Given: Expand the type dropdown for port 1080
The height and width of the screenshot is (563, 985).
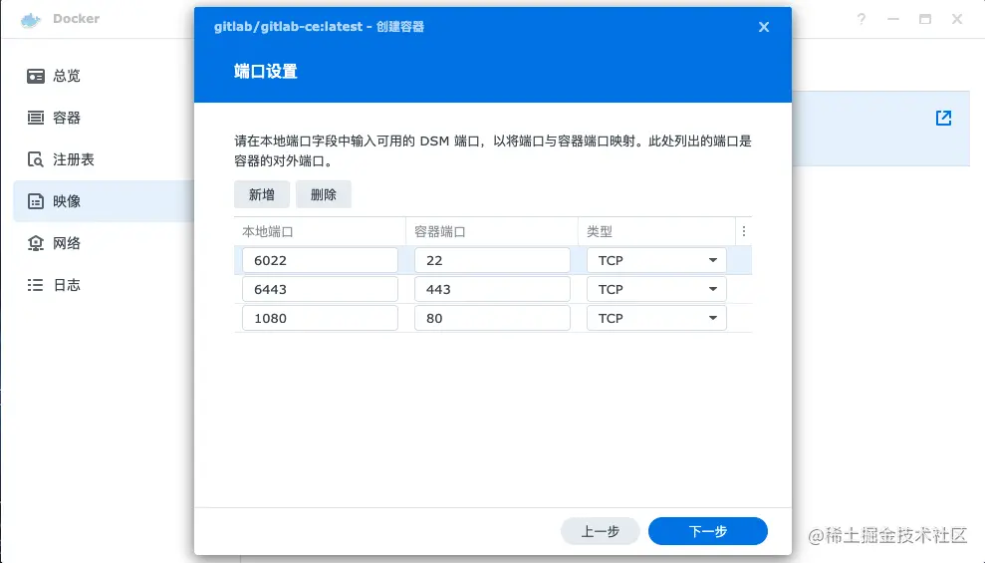Looking at the screenshot, I should point(713,318).
